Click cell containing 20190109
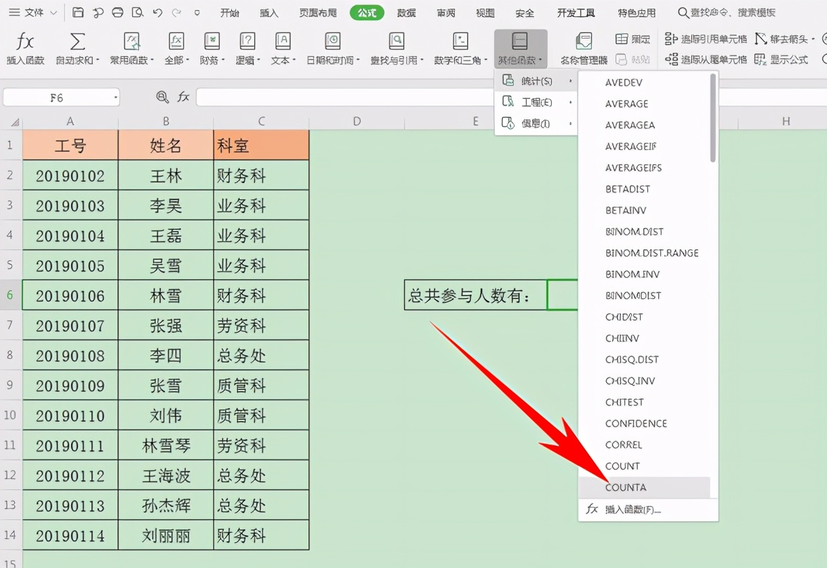 (70, 386)
